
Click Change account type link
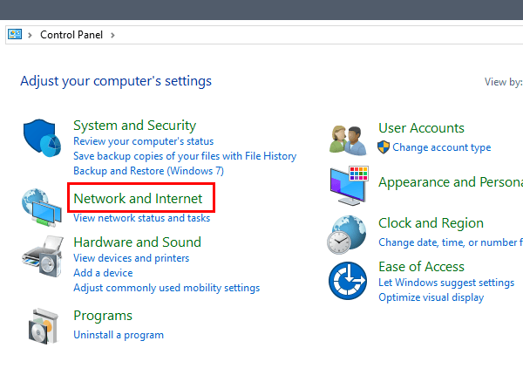tap(442, 147)
